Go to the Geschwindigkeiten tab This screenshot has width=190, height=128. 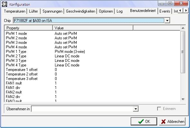coord(81,11)
